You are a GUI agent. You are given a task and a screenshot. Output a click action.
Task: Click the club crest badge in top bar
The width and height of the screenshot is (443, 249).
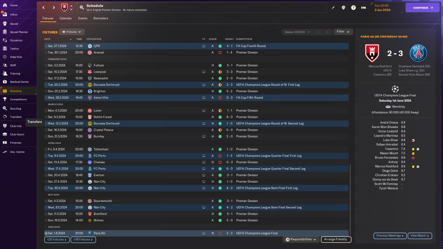point(64,8)
